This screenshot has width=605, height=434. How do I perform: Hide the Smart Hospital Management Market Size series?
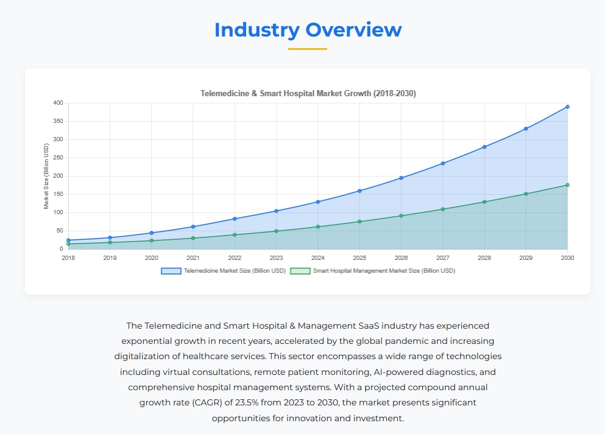point(383,271)
